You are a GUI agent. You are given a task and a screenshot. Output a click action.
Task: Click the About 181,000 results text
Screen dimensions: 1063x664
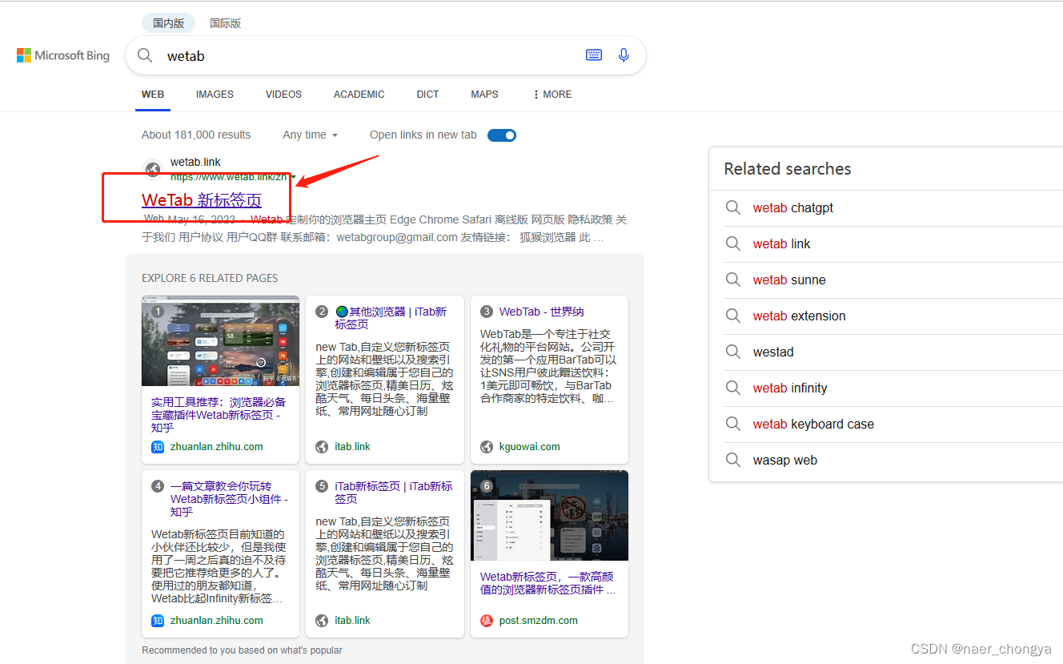click(196, 135)
